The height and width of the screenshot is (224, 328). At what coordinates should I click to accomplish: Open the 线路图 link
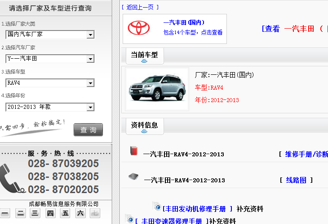tap(296, 180)
